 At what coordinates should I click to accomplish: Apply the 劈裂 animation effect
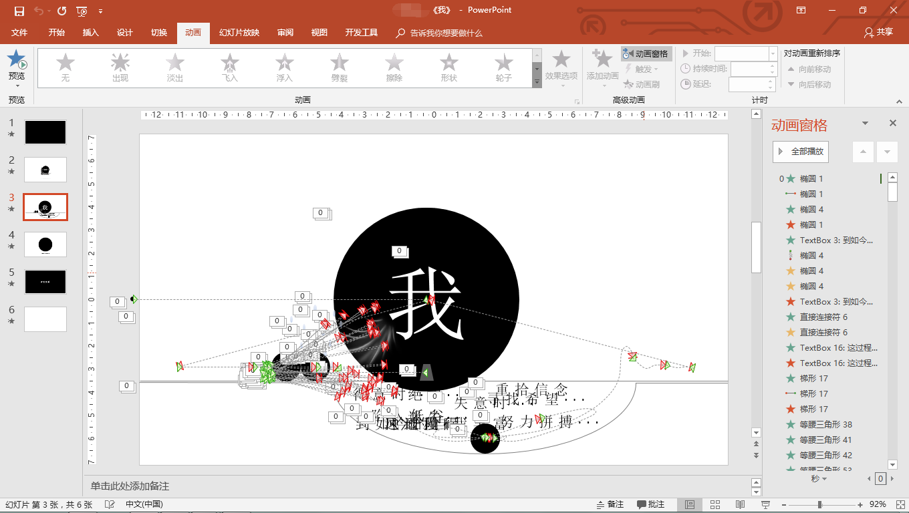click(340, 68)
